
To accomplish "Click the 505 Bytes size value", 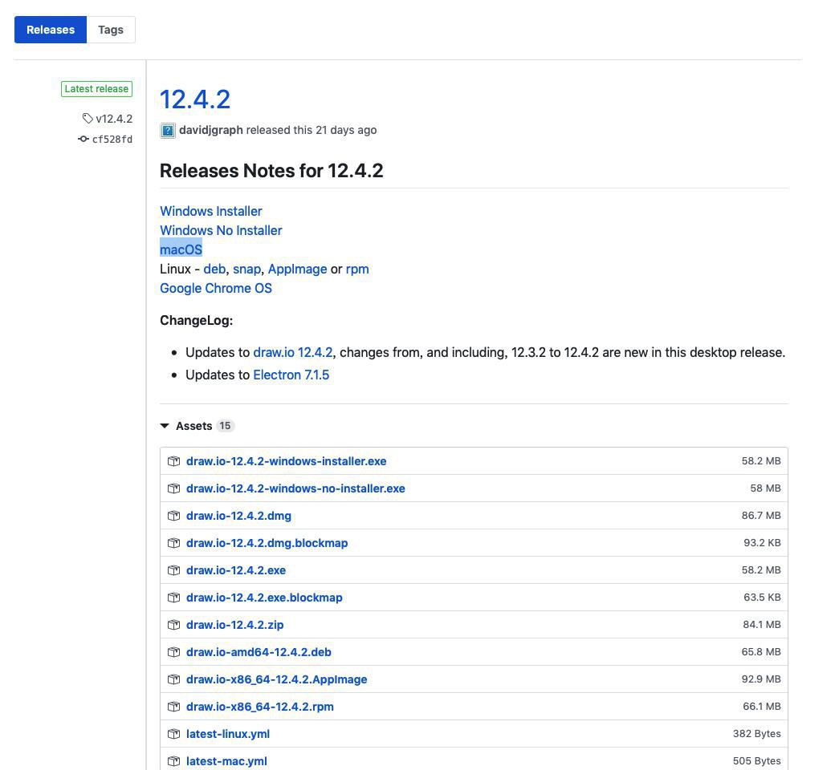I will point(756,761).
